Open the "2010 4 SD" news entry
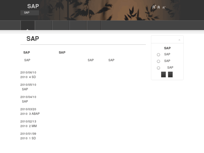The width and height of the screenshot is (204, 153). [x=28, y=77]
